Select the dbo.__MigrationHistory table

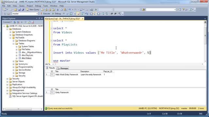pos(32,52)
